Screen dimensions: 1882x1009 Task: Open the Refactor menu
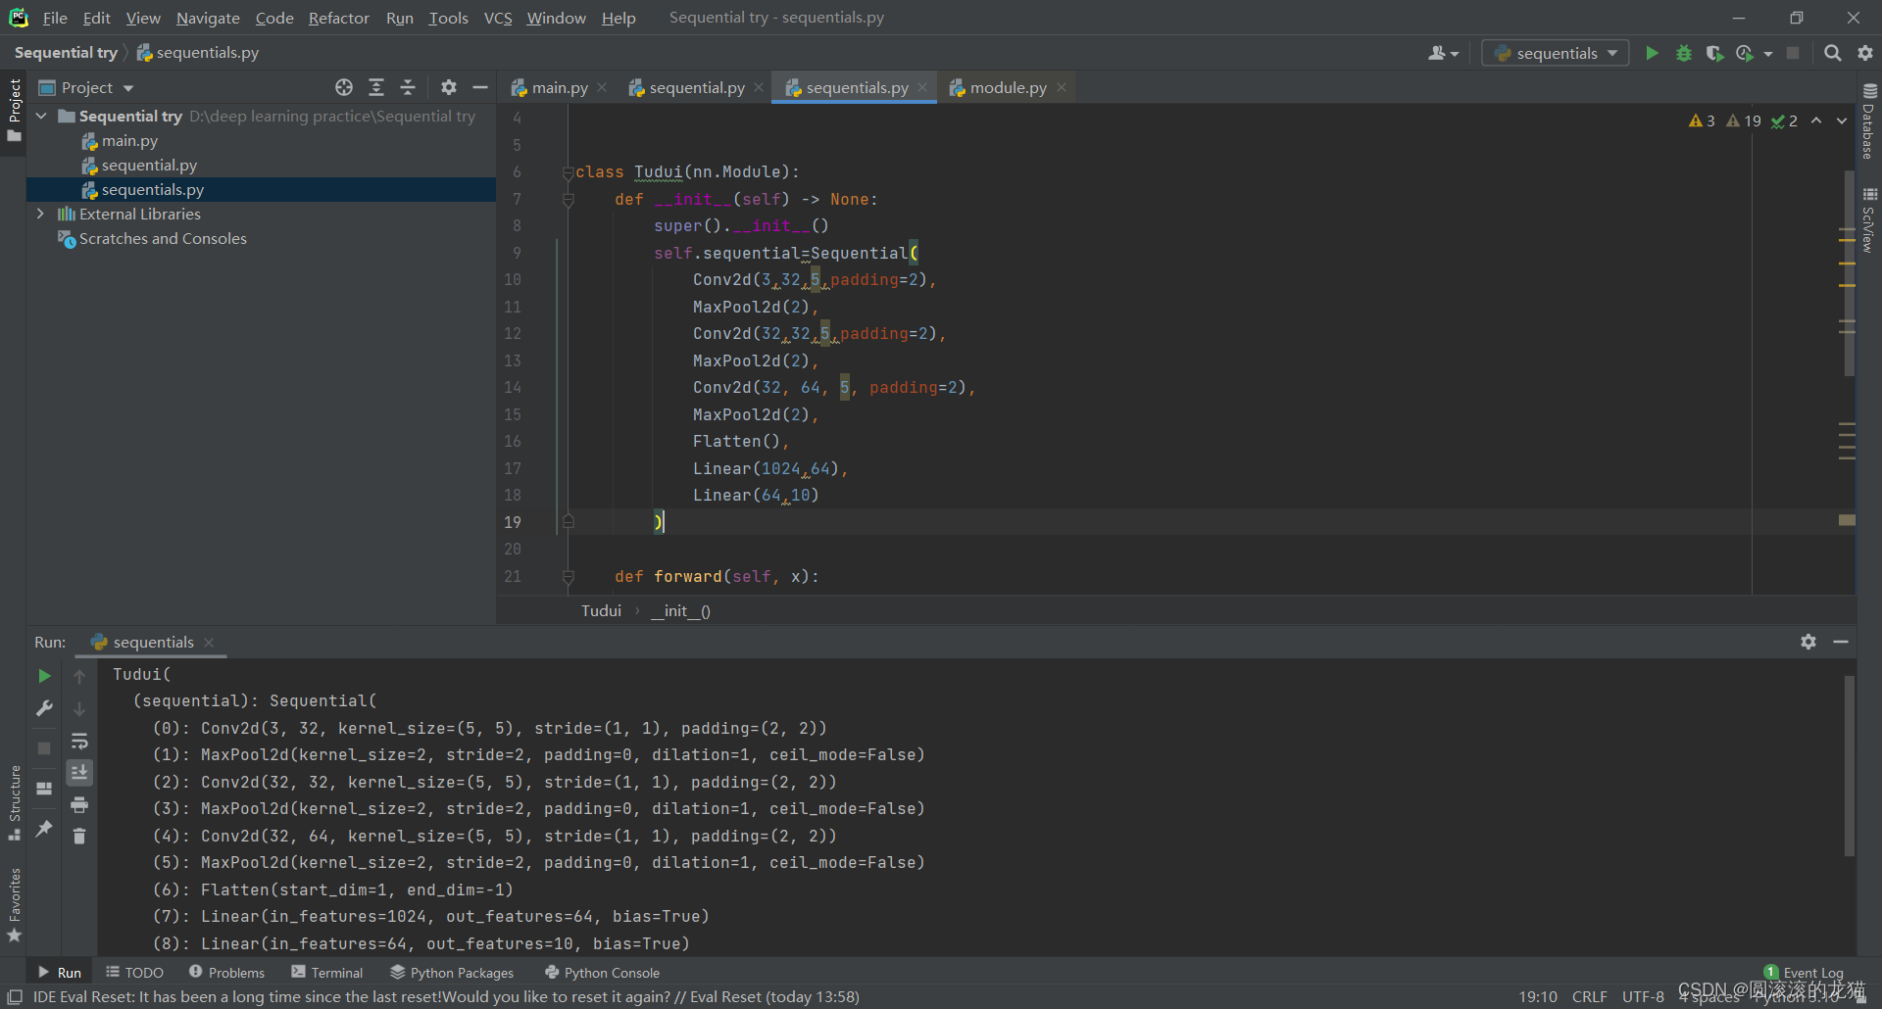click(338, 18)
